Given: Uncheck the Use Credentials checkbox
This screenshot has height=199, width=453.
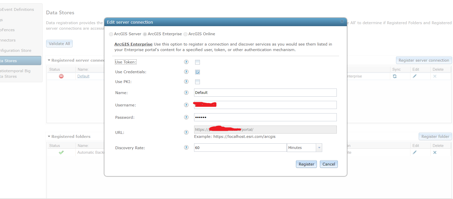Looking at the screenshot, I should pos(197,72).
